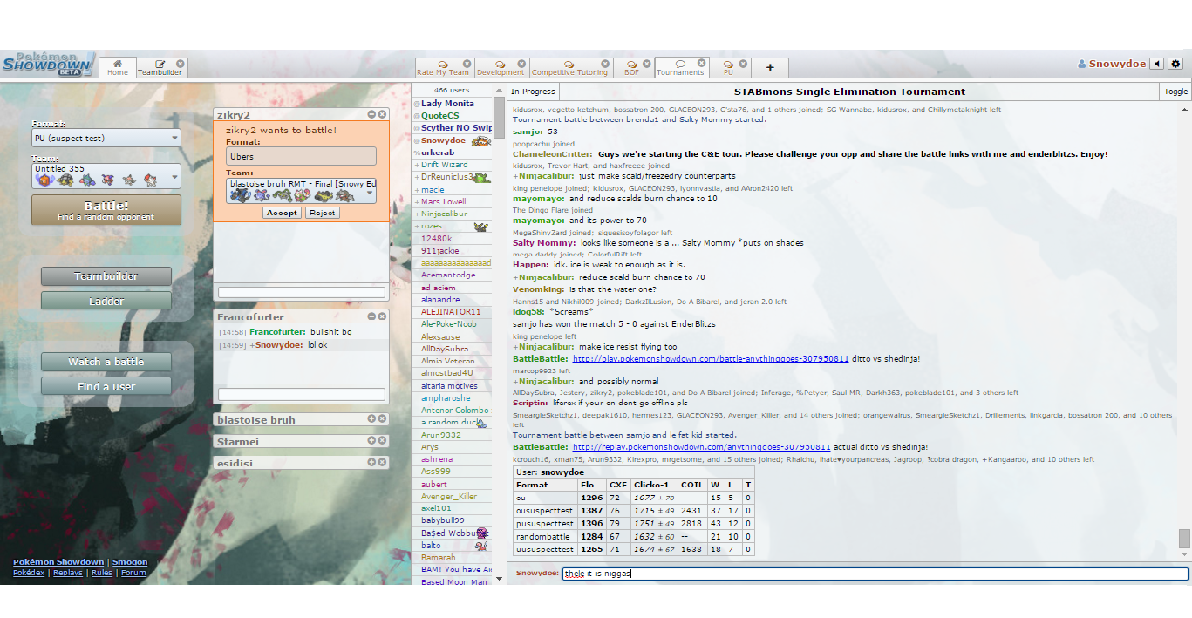
Task: Open the Ladder button
Action: tap(106, 301)
